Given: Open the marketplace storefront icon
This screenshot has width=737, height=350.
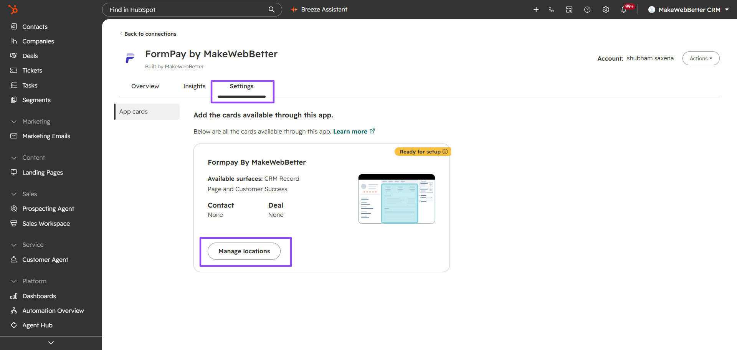Looking at the screenshot, I should pyautogui.click(x=569, y=10).
